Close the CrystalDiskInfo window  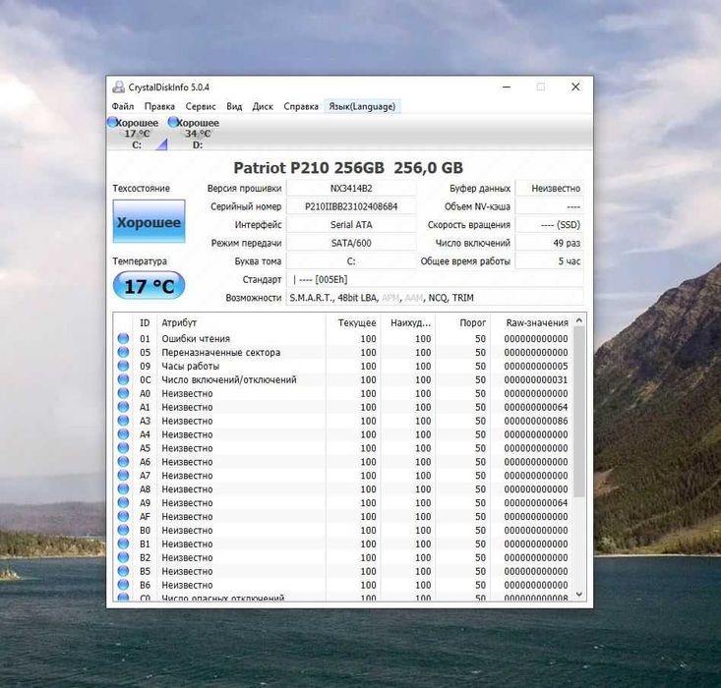(x=575, y=86)
